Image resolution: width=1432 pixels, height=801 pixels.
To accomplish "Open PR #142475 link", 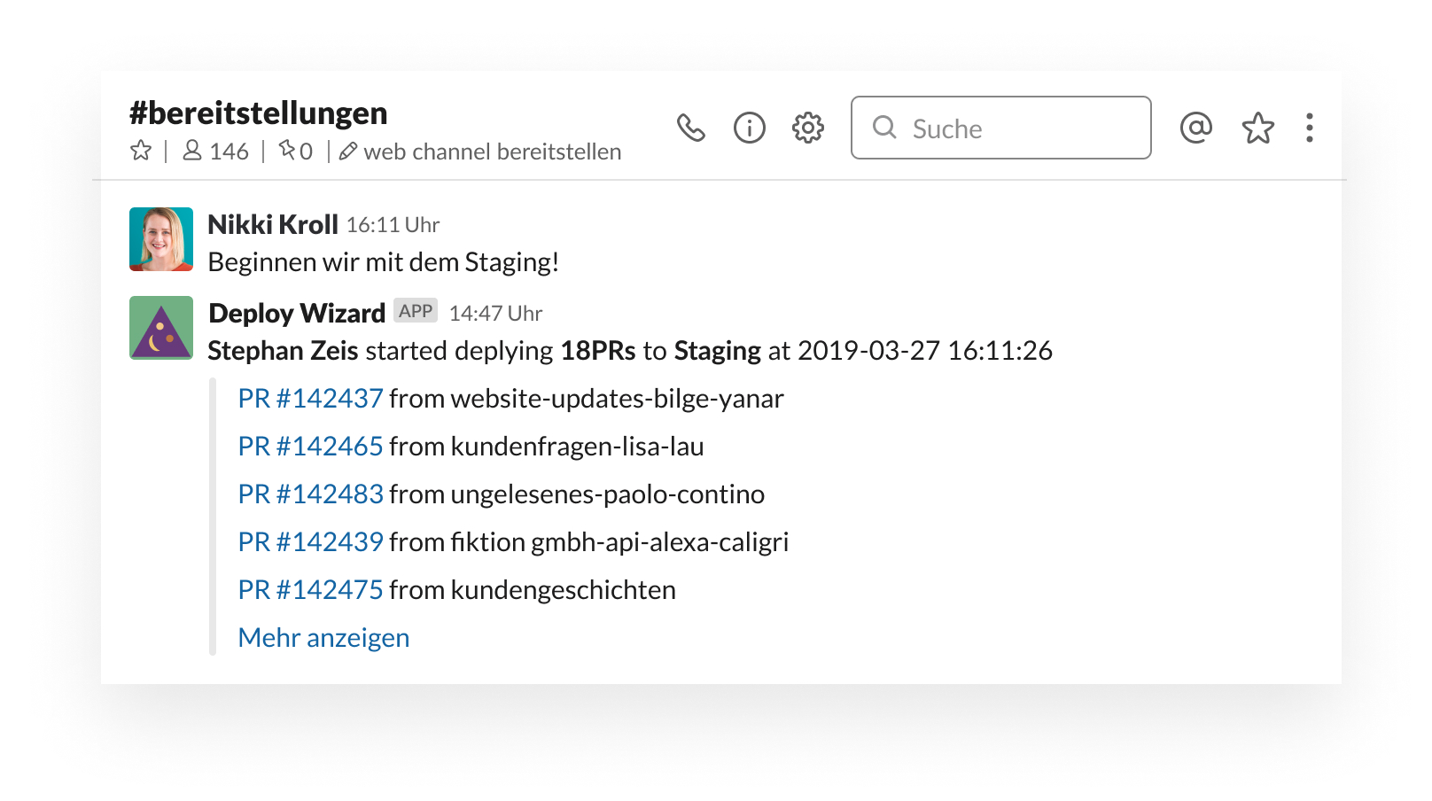I will click(311, 590).
